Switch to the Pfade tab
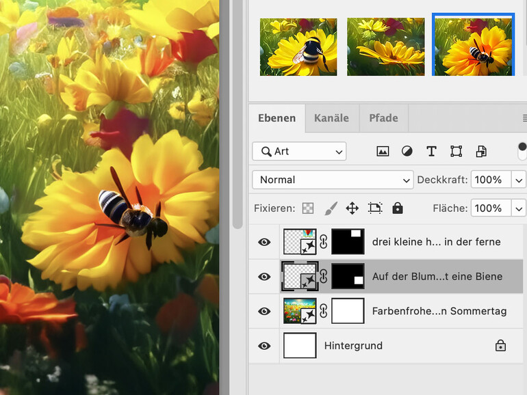 [x=383, y=118]
